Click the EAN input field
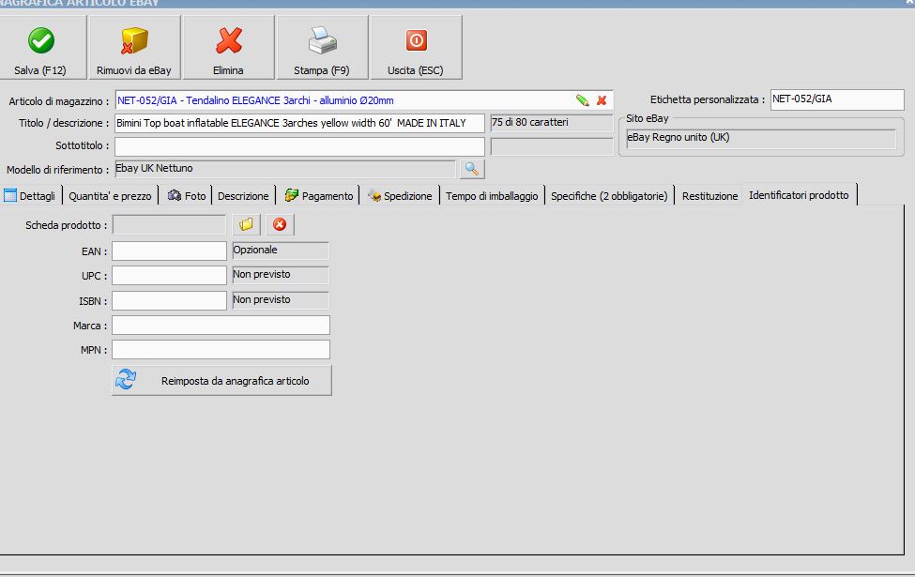 (169, 251)
